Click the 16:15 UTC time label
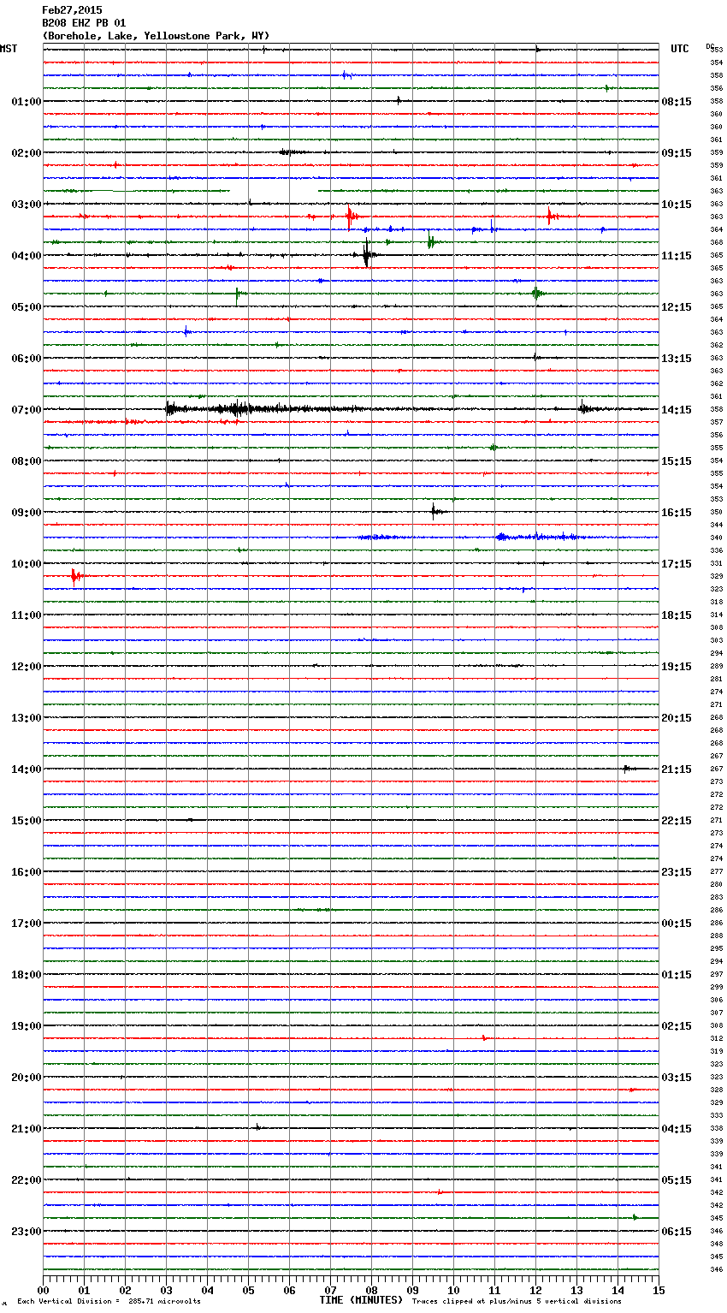 (677, 512)
